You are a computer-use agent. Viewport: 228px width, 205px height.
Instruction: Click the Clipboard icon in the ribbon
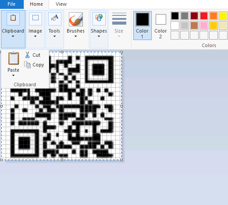tap(13, 18)
